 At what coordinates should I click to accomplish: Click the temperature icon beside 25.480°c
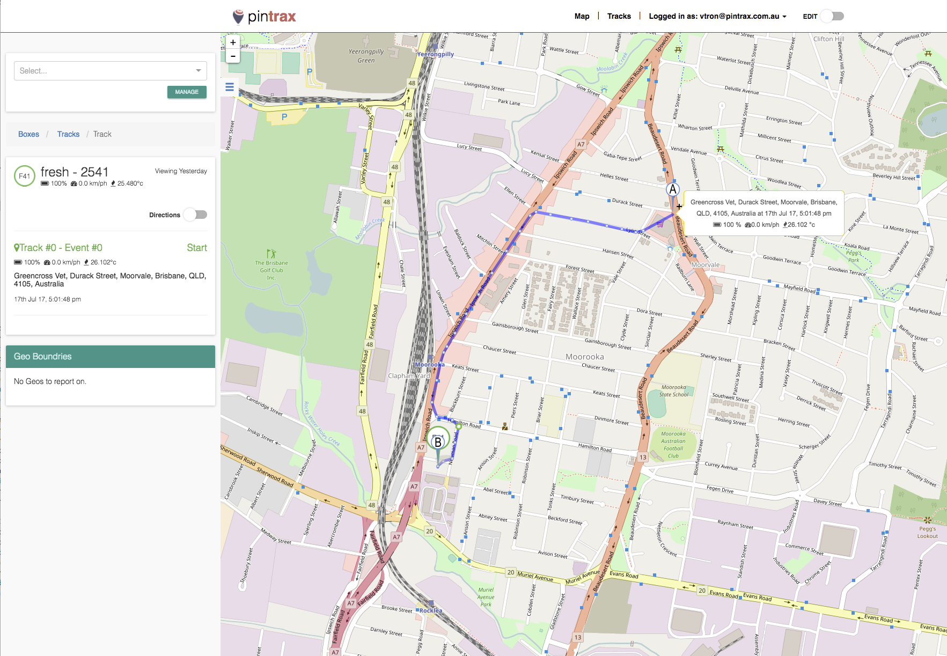coord(113,183)
